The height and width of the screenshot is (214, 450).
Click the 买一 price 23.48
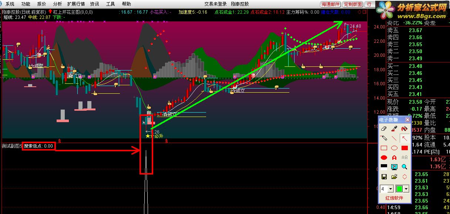pos(416,66)
